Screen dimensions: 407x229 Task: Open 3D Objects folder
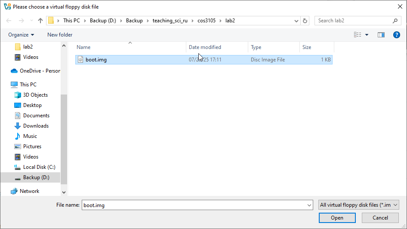pos(35,95)
